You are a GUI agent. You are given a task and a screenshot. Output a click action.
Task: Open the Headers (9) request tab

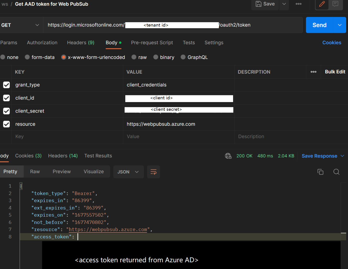tap(81, 43)
